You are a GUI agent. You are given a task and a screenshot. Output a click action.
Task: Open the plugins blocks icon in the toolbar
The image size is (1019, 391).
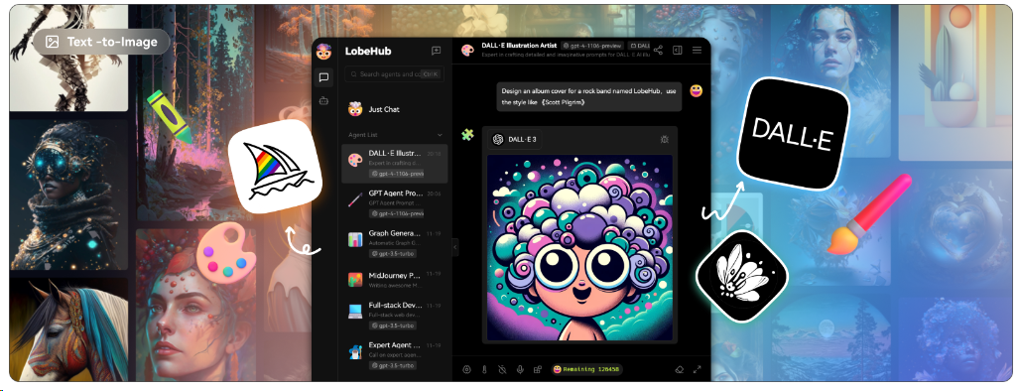[538, 369]
